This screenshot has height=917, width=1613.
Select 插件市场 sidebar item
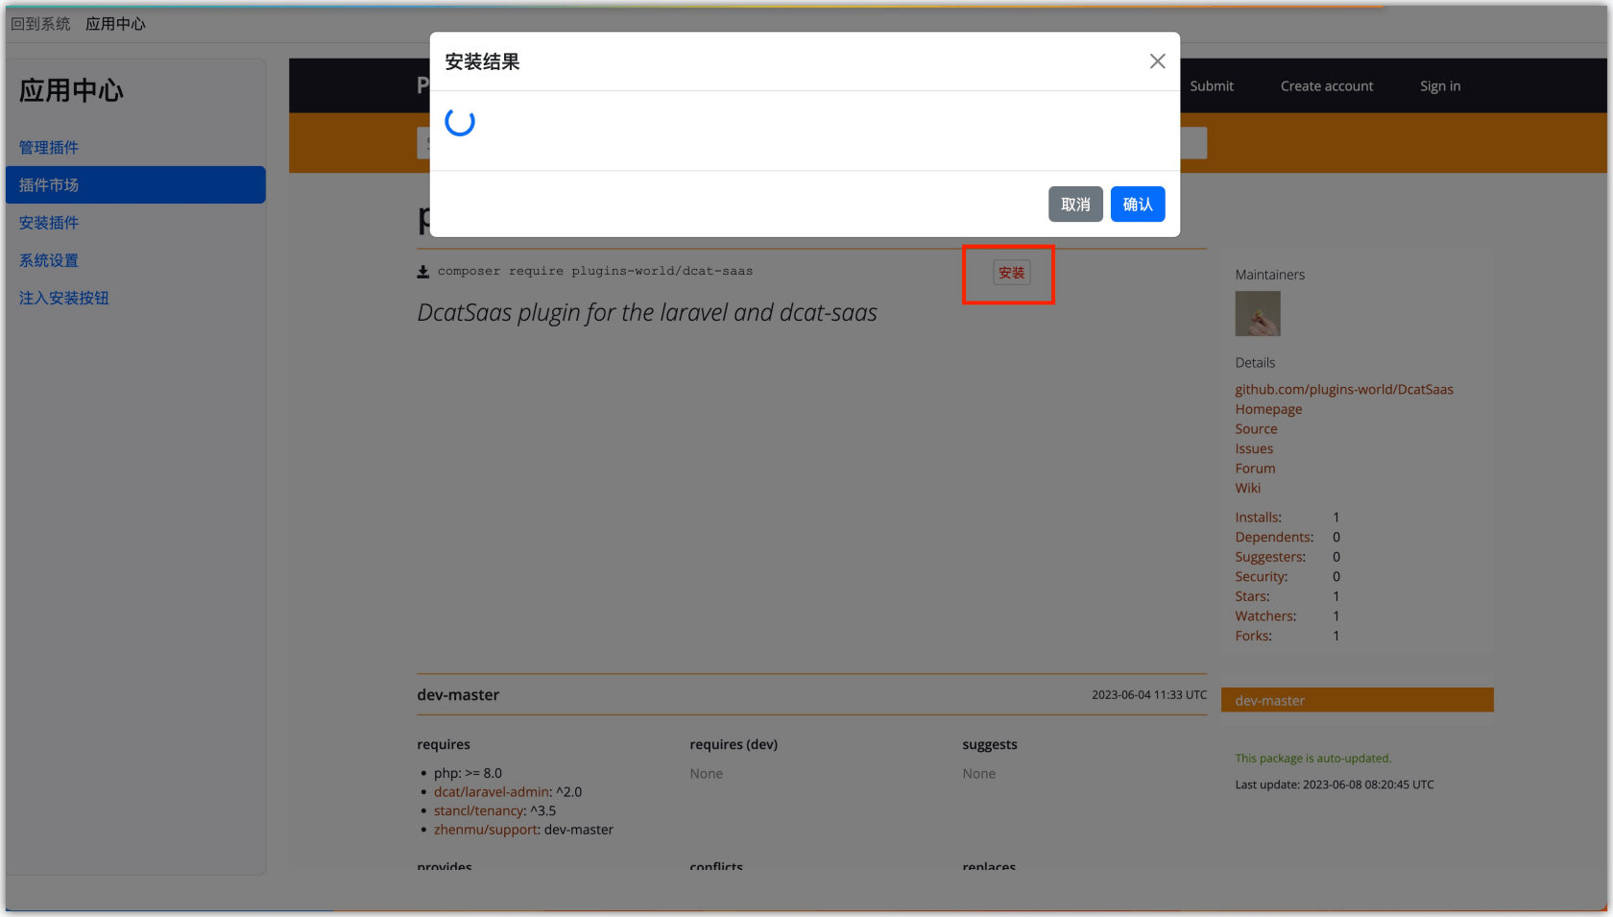[135, 184]
